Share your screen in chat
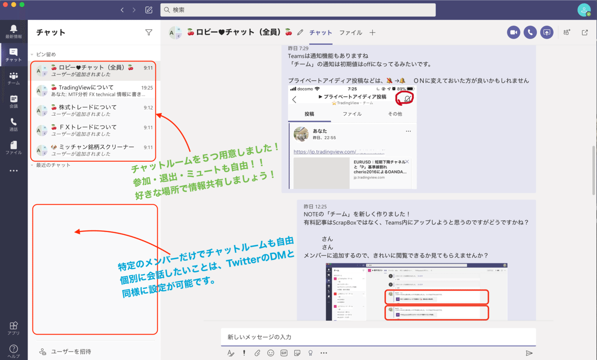The width and height of the screenshot is (597, 360). click(x=547, y=32)
